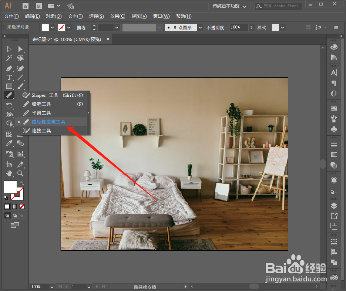This screenshot has width=346, height=291.
Task: Select the Selection tool arrow
Action: click(x=9, y=49)
